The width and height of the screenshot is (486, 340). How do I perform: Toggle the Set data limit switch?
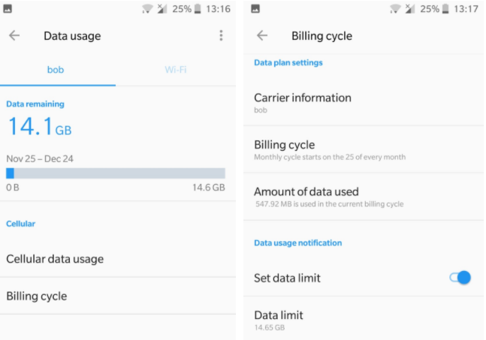tap(460, 278)
